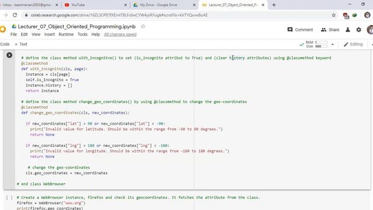The image size is (373, 210).
Task: Open the Editing mode selector
Action: click(353, 44)
